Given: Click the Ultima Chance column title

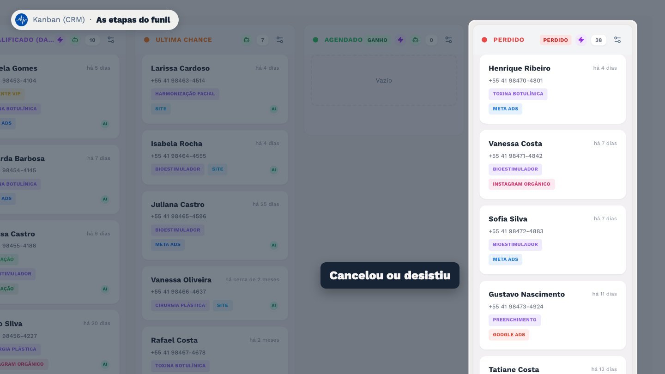Looking at the screenshot, I should coord(184,40).
